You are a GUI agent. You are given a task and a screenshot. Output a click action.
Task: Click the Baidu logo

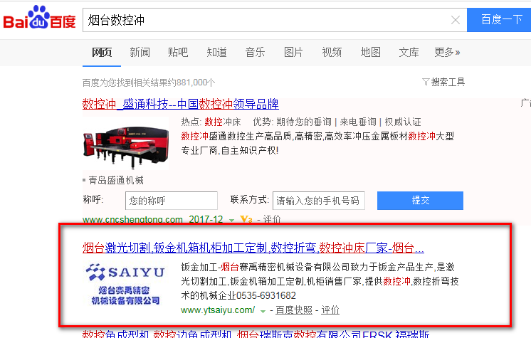(x=40, y=19)
